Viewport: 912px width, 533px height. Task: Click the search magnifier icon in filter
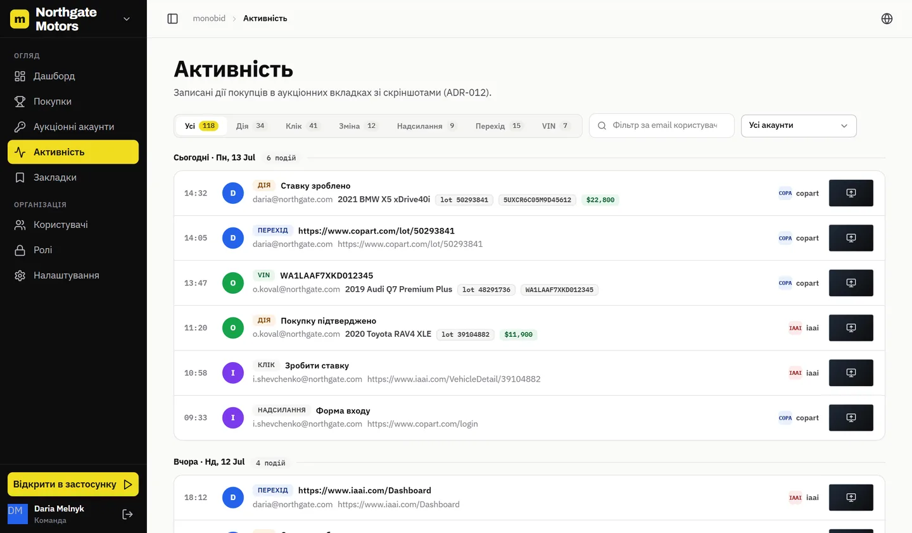coord(602,125)
